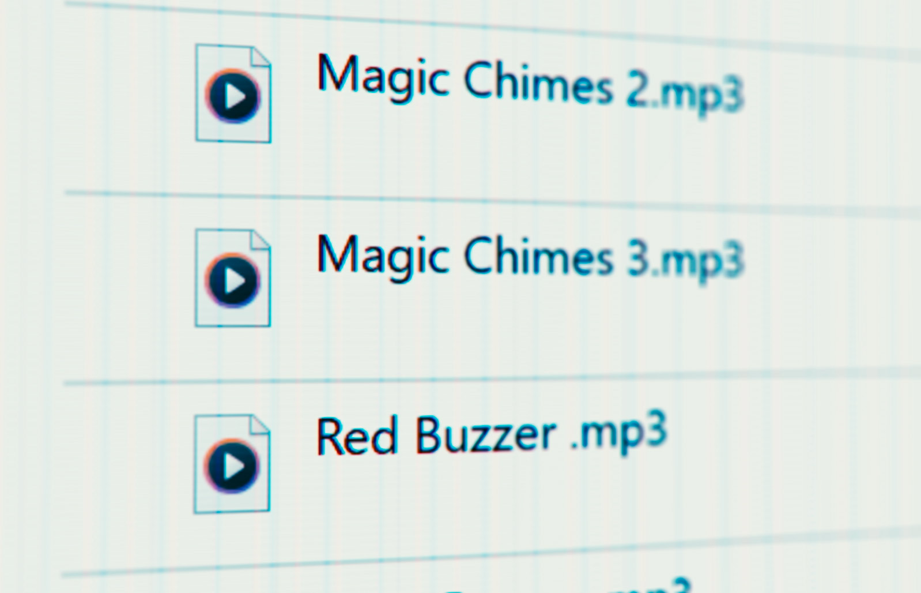The image size is (921, 593).
Task: Select the Red Buzzer .mp3 file icon
Action: pyautogui.click(x=232, y=464)
